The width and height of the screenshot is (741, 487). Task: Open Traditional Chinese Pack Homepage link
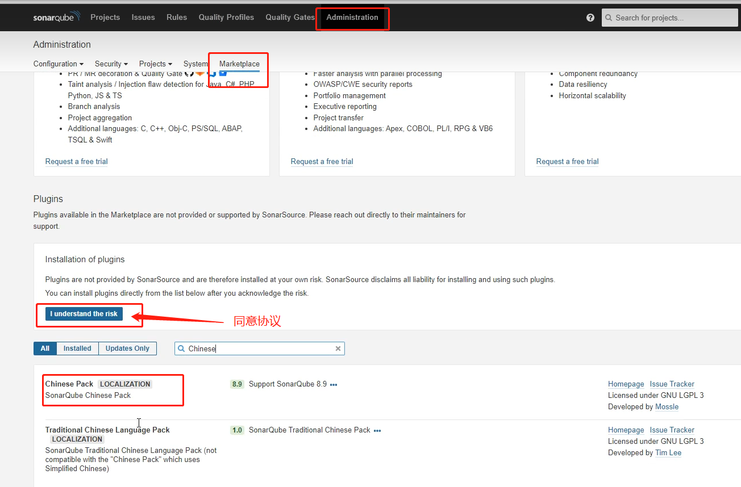click(626, 430)
